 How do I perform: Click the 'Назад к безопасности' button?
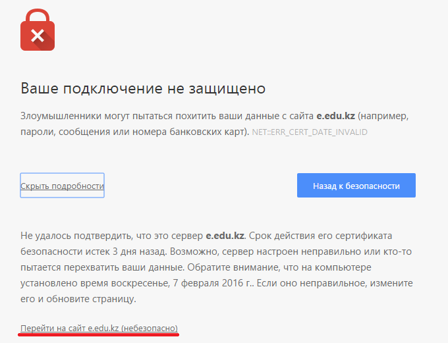coord(356,186)
